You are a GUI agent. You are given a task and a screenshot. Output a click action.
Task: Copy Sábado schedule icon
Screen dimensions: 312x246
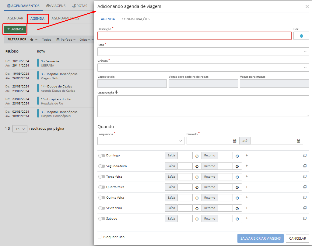click(x=305, y=218)
